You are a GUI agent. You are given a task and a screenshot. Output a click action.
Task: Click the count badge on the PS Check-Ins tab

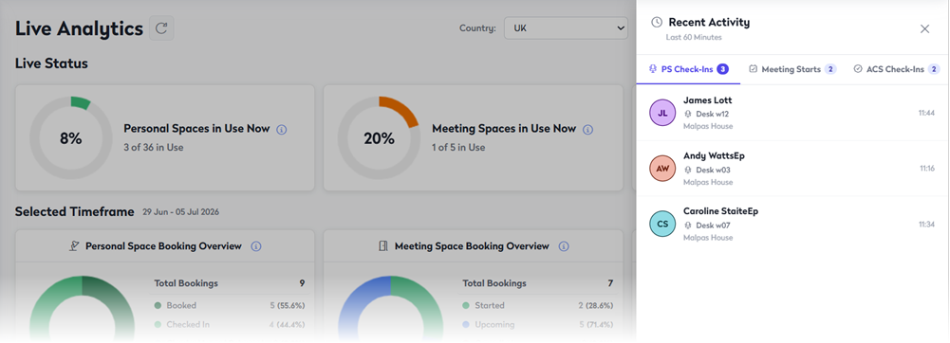click(722, 69)
